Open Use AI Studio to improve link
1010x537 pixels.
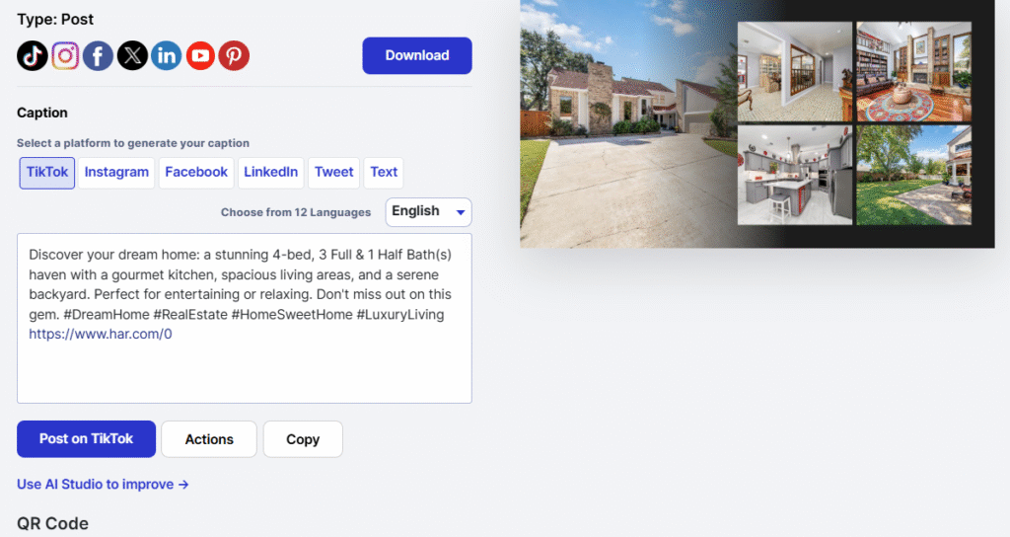(103, 484)
